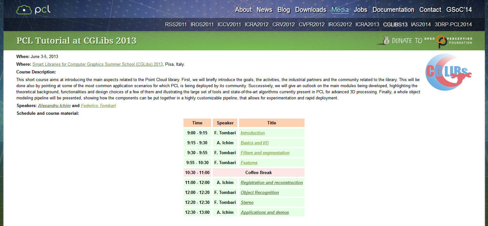
Task: Click the Title column header
Action: [272, 123]
